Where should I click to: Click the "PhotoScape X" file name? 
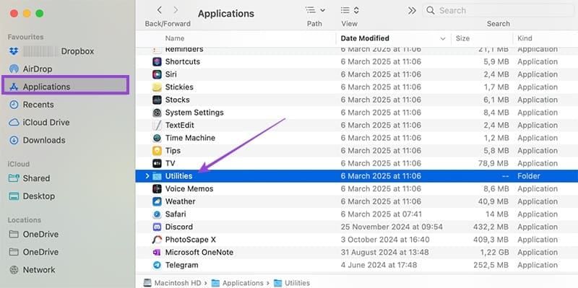(x=191, y=240)
